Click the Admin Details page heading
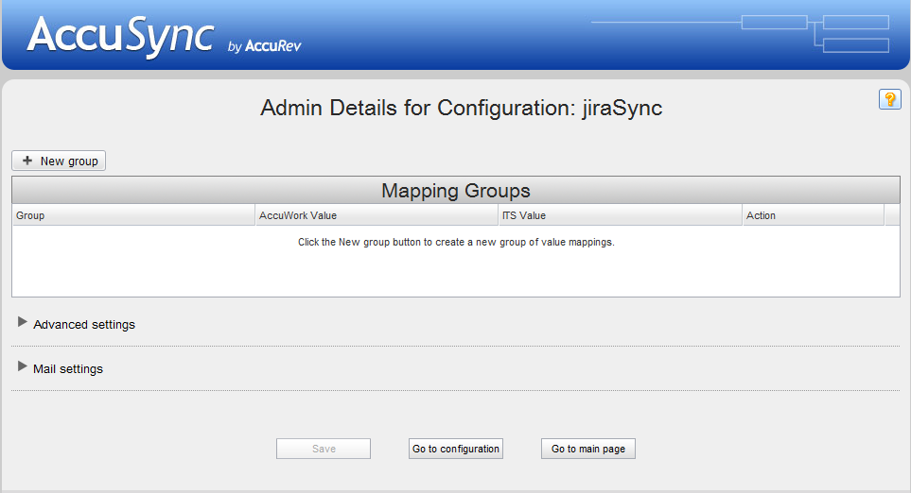This screenshot has width=911, height=493. point(461,109)
